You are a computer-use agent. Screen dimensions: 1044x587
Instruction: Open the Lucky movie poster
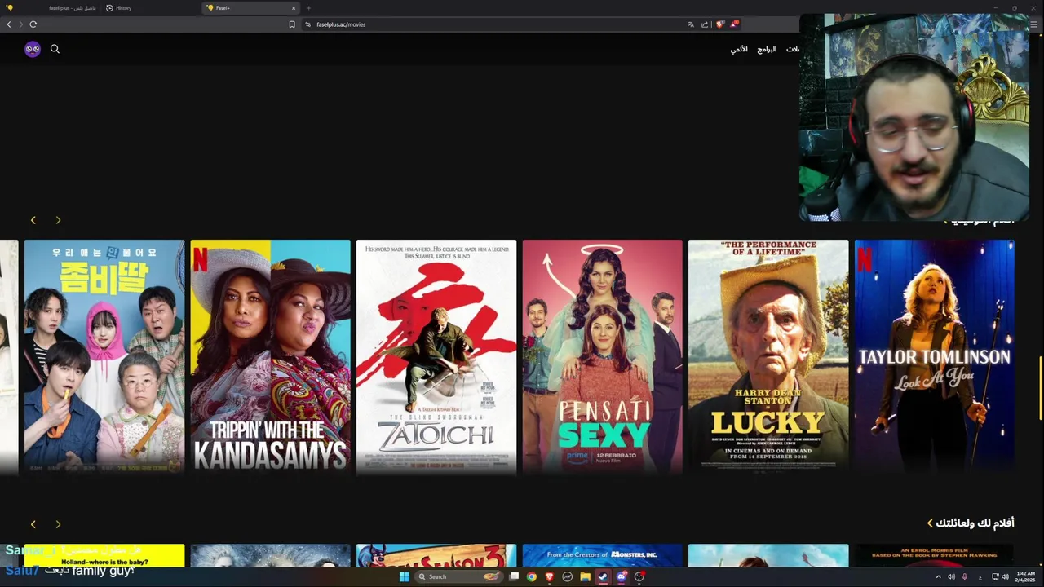768,356
